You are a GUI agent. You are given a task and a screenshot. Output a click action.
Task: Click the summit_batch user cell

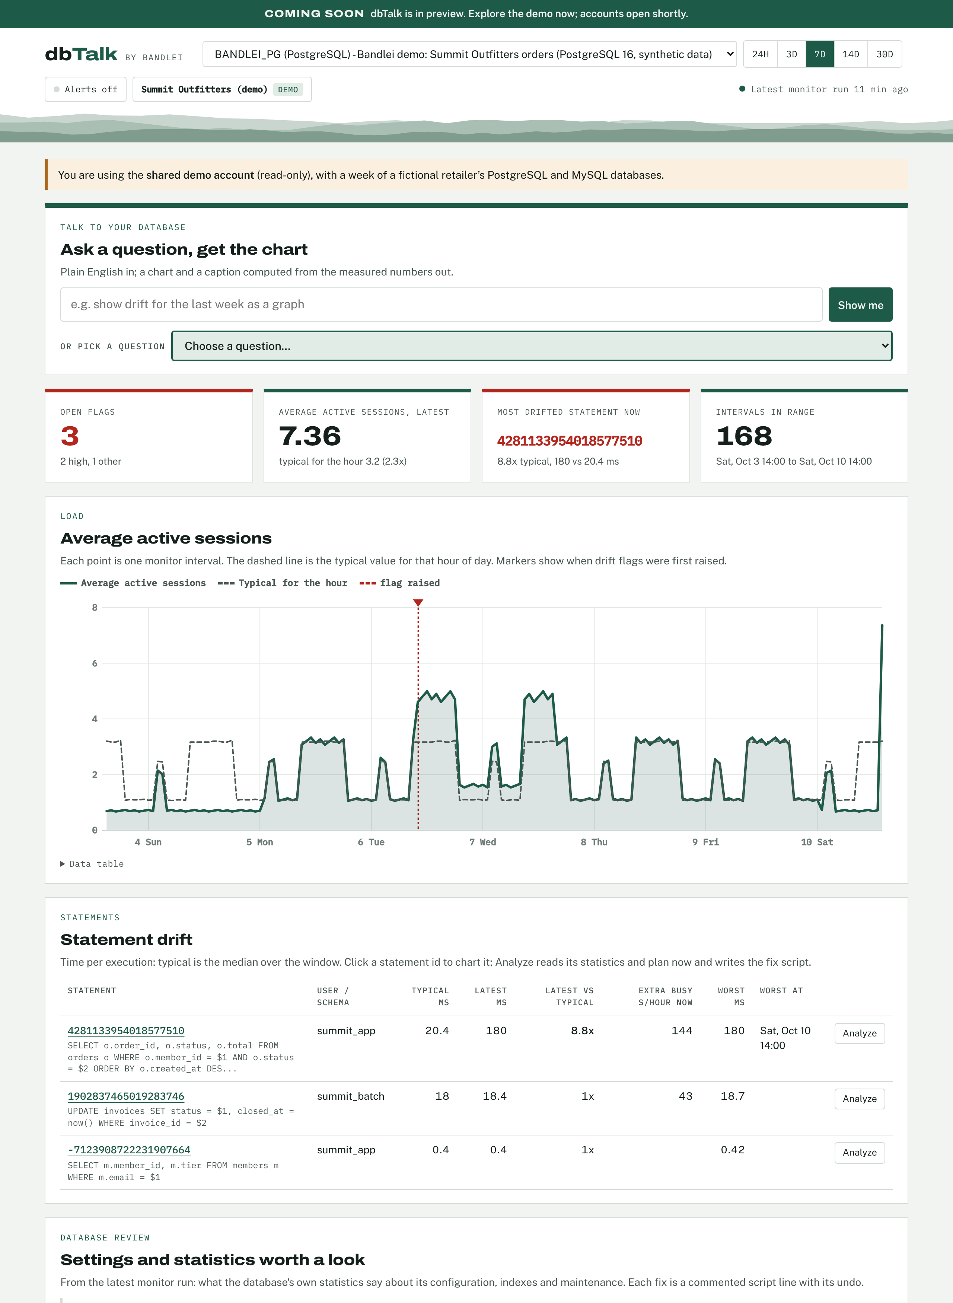pyautogui.click(x=351, y=1096)
